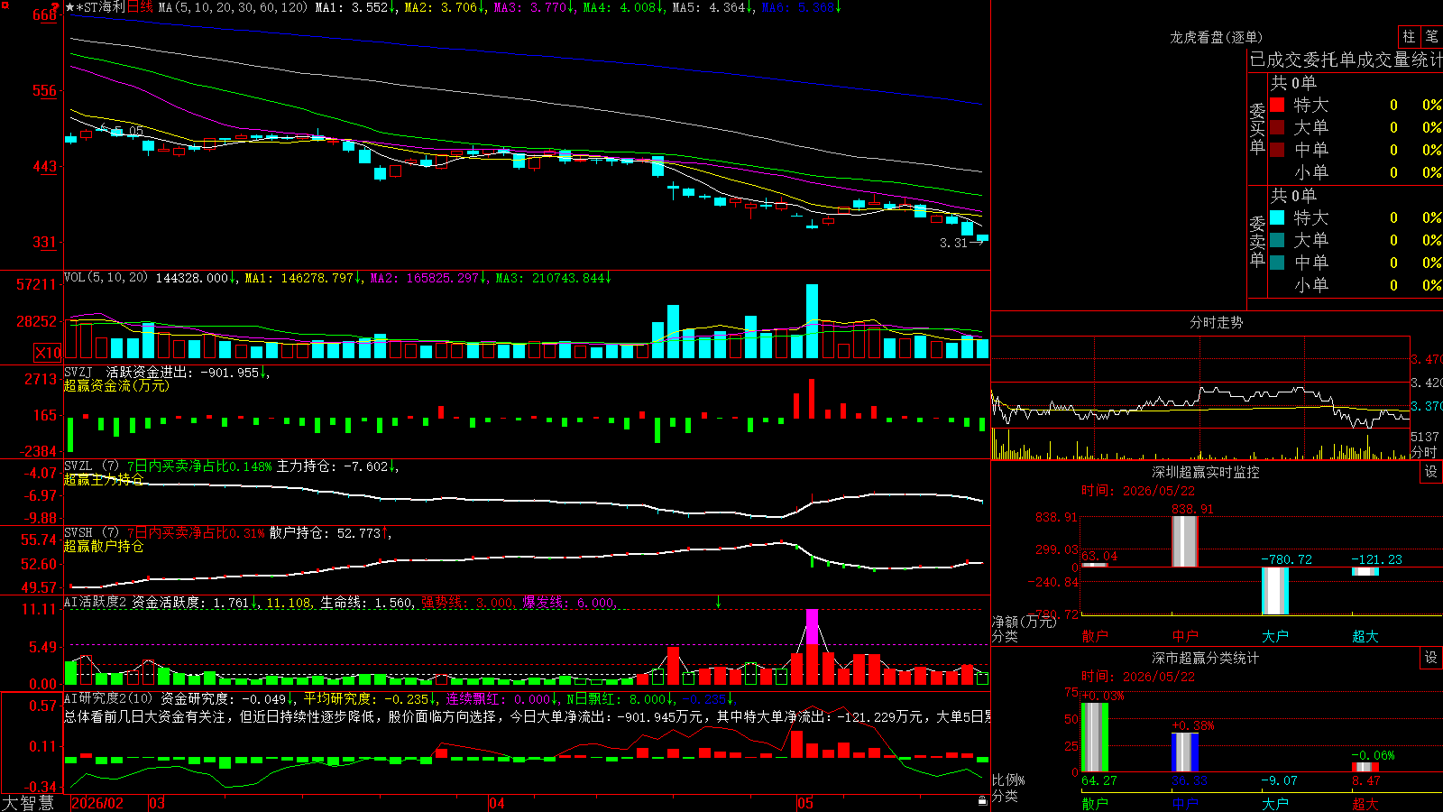Click the lock icon on the date axis
The image size is (1443, 812).
983,801
